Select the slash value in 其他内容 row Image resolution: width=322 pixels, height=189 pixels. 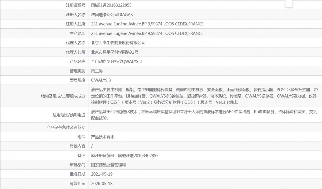pyautogui.click(x=92, y=146)
